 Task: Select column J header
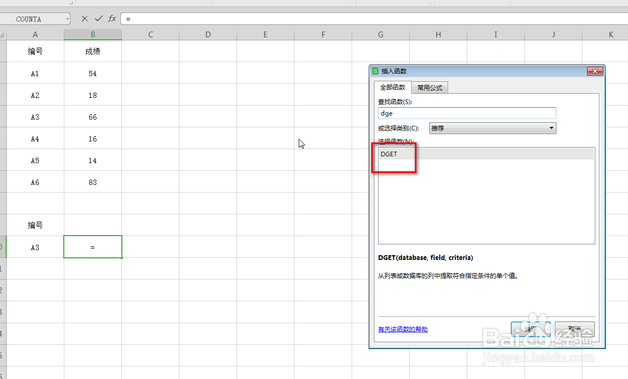coord(553,35)
